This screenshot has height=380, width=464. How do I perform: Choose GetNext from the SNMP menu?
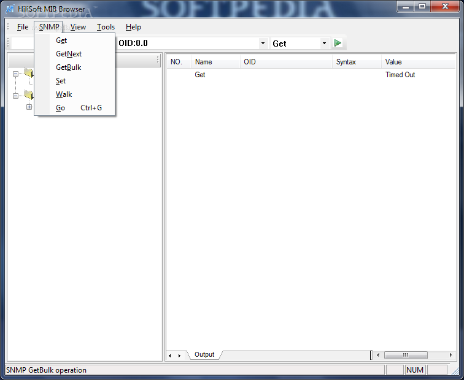click(75, 54)
